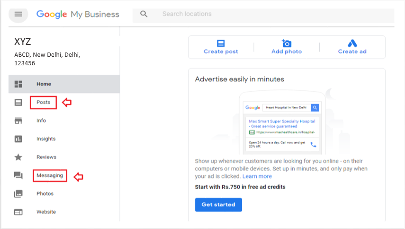Select Home in the sidebar
The width and height of the screenshot is (405, 229).
64,84
